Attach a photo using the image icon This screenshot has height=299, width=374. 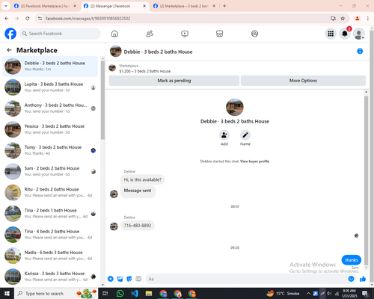pos(120,279)
